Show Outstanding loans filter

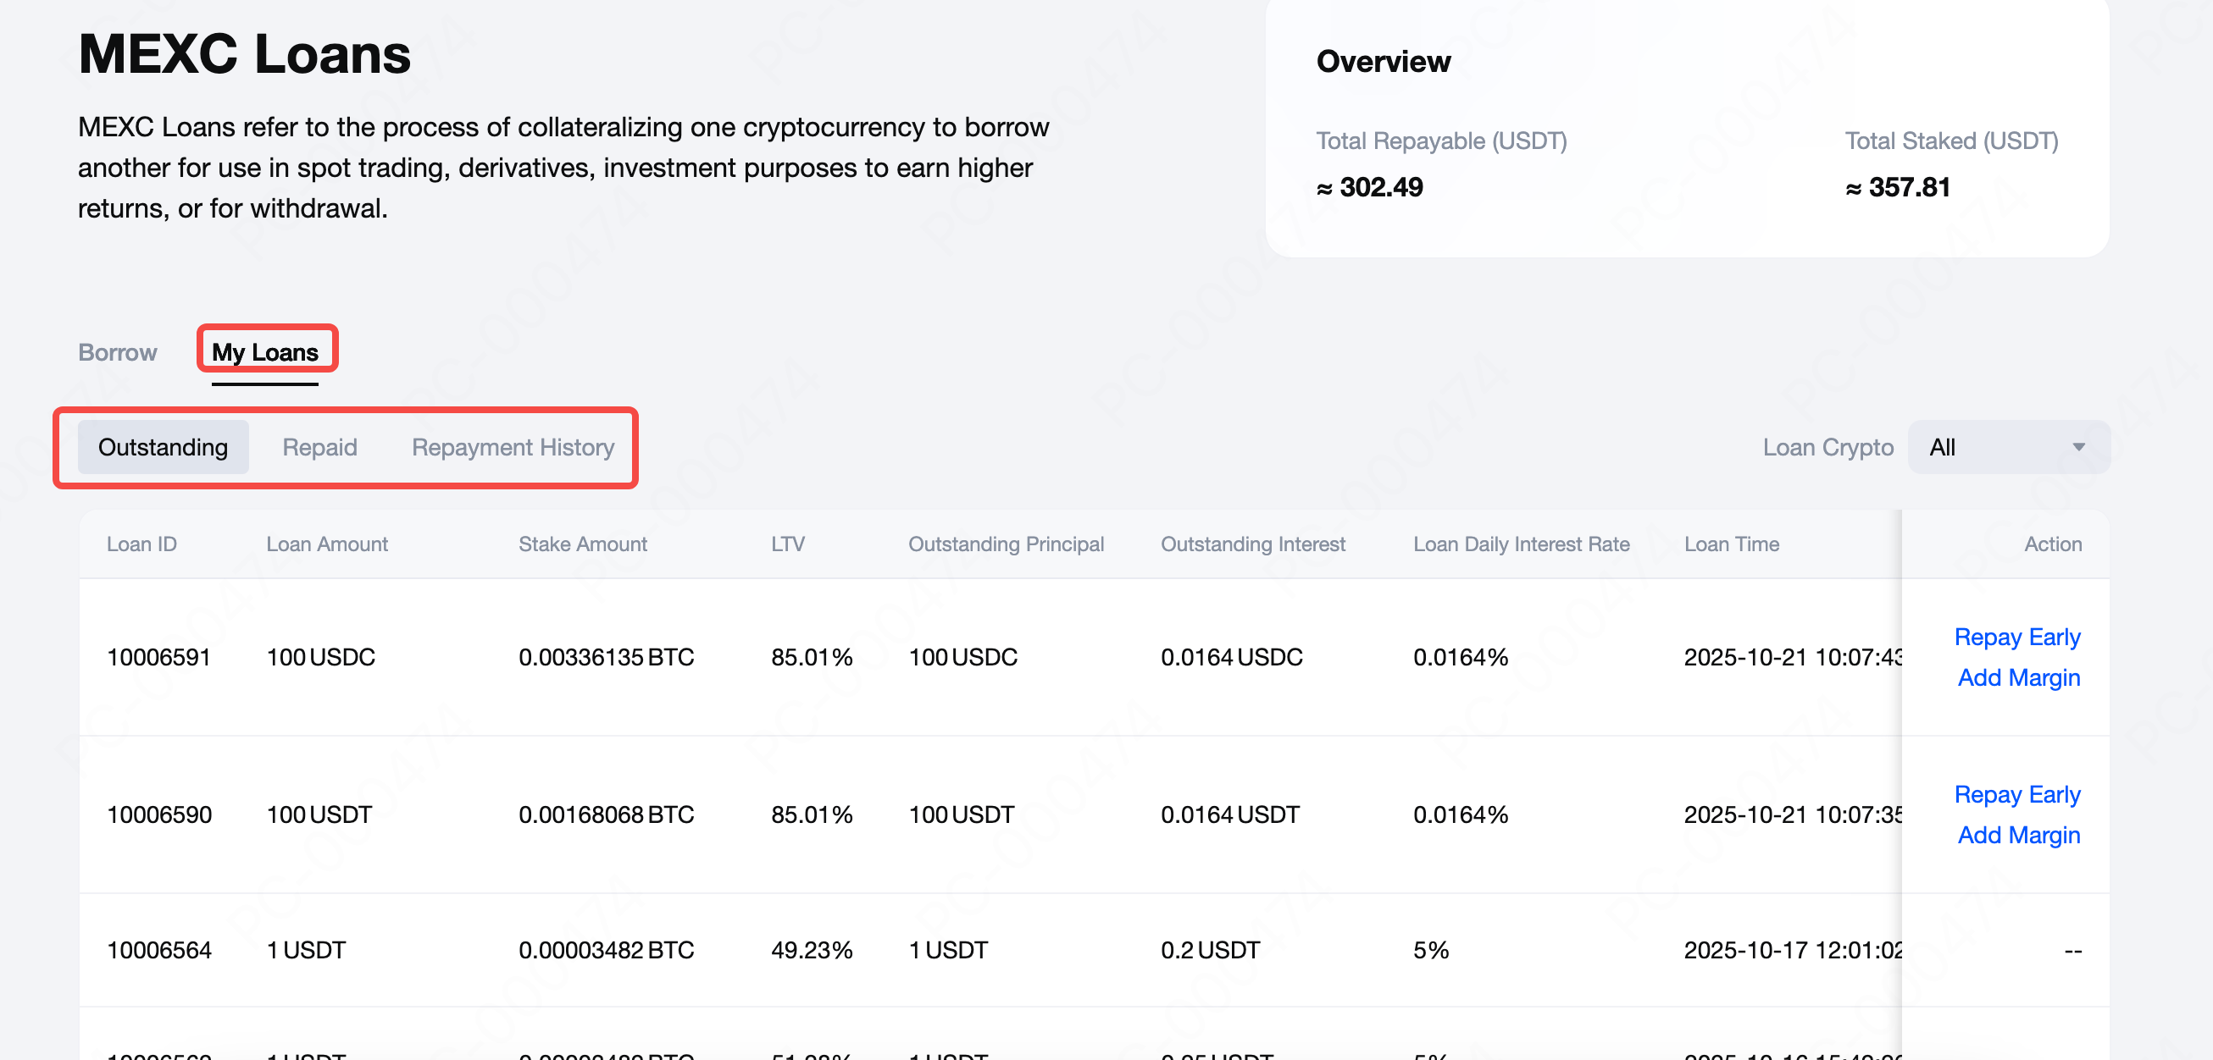[163, 447]
